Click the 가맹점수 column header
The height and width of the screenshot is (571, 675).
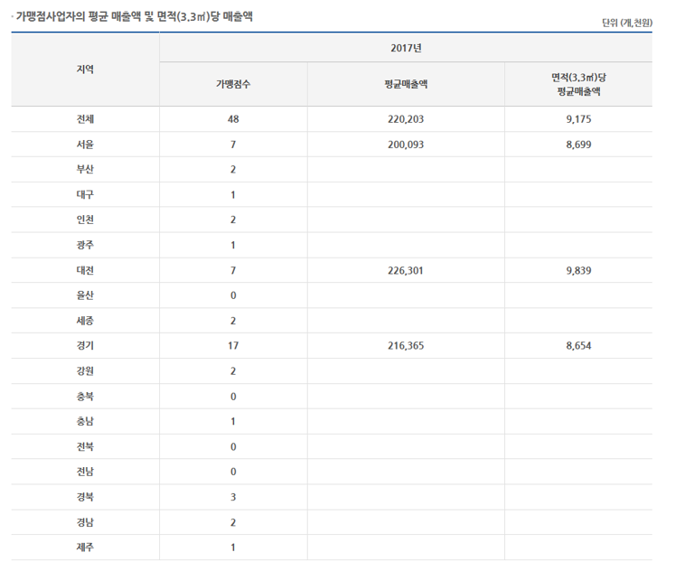pos(233,84)
